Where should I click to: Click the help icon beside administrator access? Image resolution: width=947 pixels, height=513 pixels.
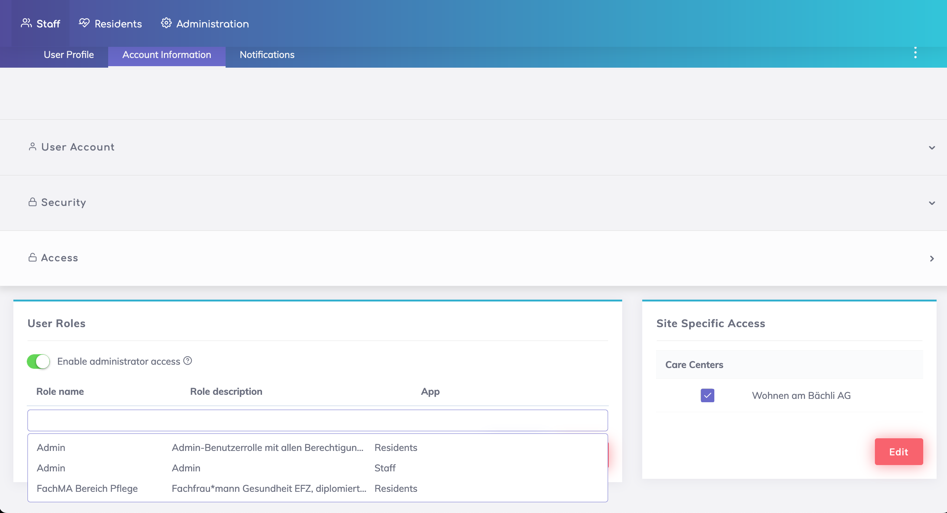(x=188, y=361)
